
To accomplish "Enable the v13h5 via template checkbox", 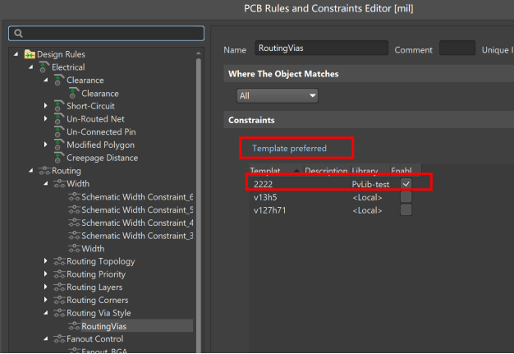I will (406, 197).
